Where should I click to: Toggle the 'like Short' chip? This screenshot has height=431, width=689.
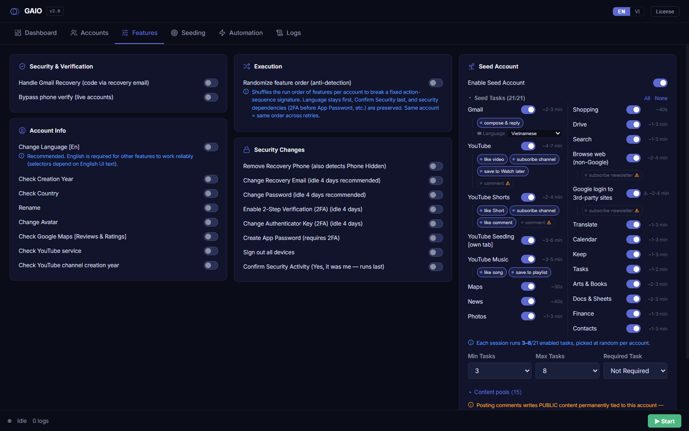(x=492, y=211)
